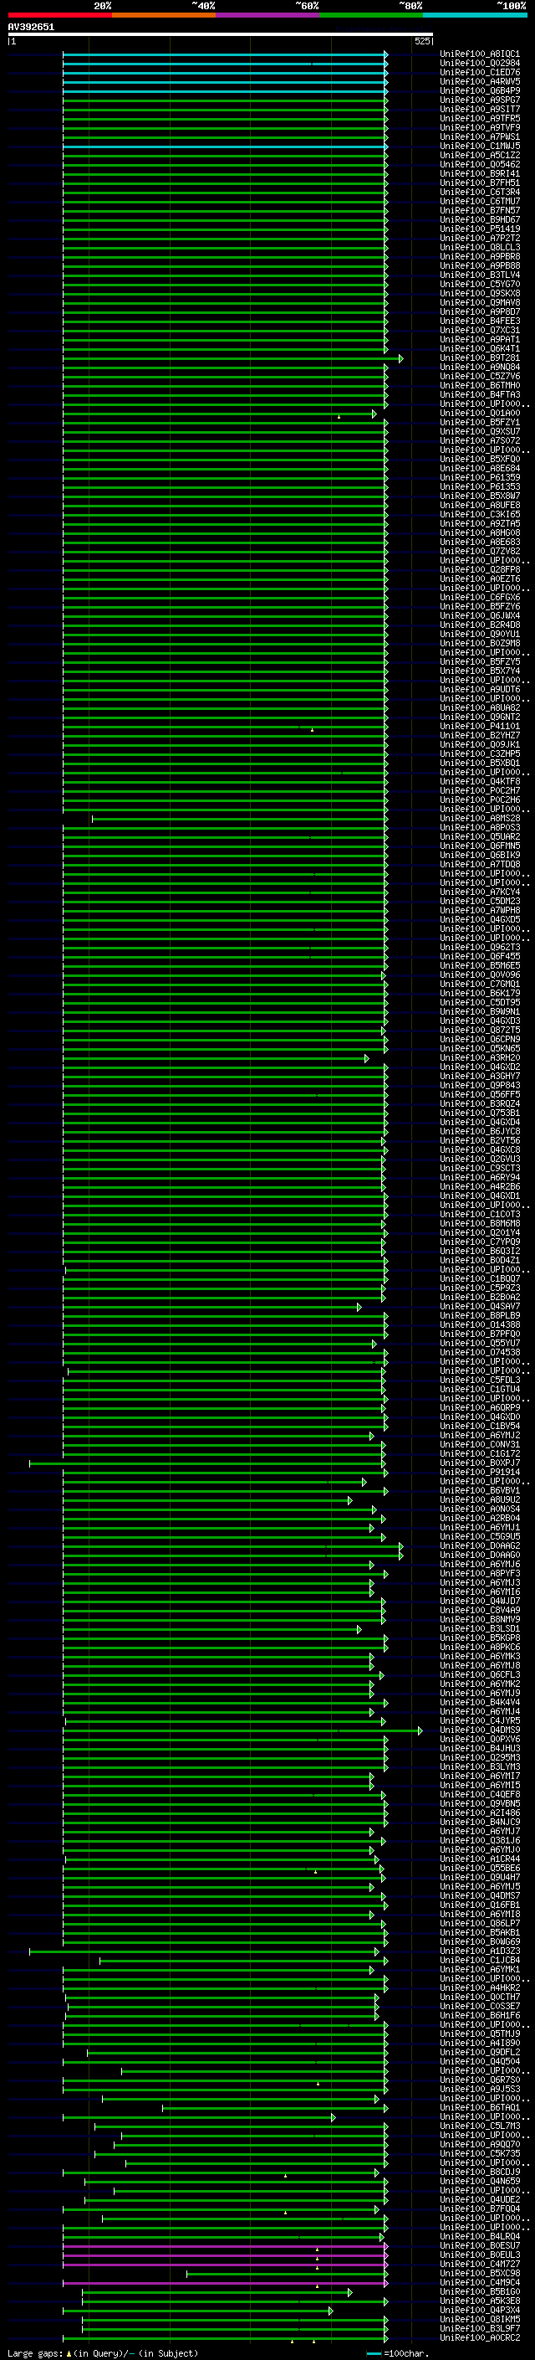Open UniRef100_C7YPQ9 entry
Image resolution: width=535 pixels, height=2360 pixels.
pos(480,1242)
